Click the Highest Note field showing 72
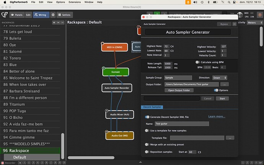This screenshot has width=264, height=165. coord(166,46)
